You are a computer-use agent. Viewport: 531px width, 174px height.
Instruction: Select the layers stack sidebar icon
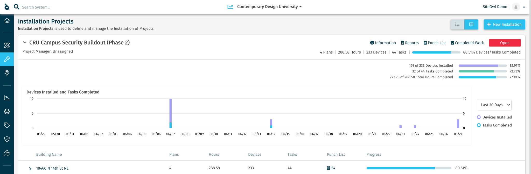click(7, 111)
